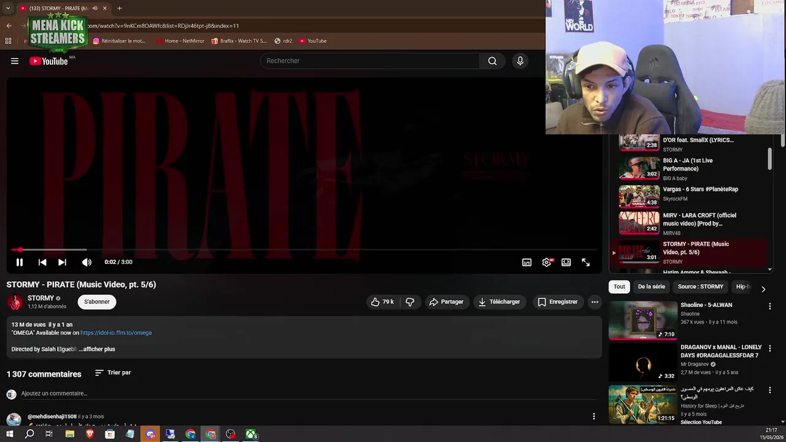
Task: Open the Trier par comment sort menu
Action: pos(113,373)
